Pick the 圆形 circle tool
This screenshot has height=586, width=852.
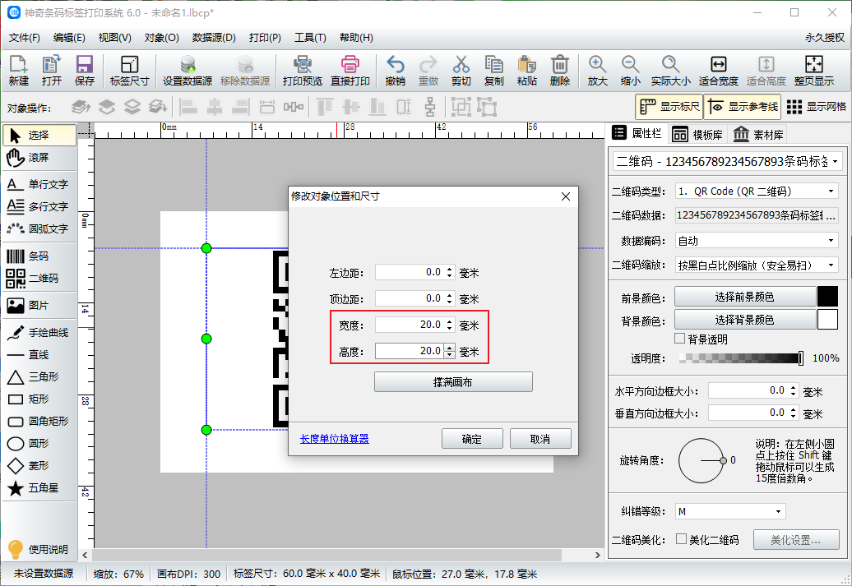coord(39,444)
